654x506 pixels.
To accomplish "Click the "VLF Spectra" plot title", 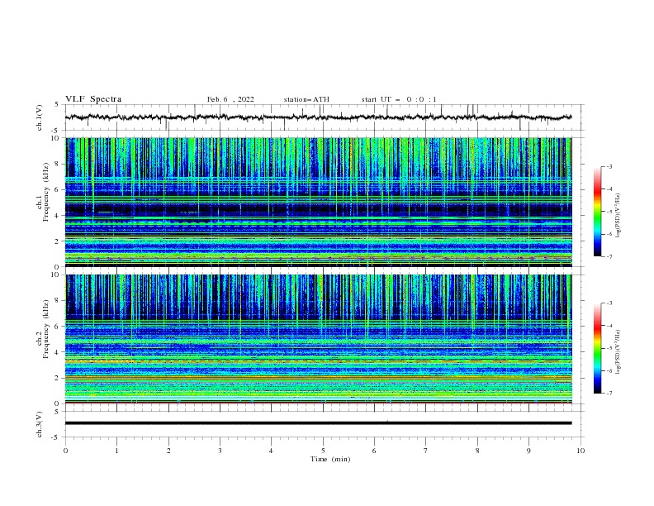I will [x=93, y=99].
